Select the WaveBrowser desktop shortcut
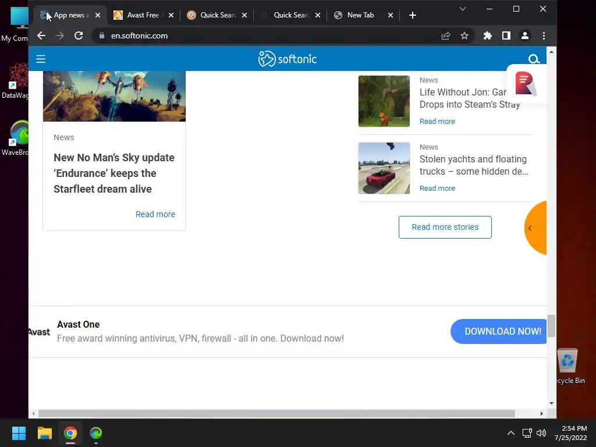The height and width of the screenshot is (447, 596). (x=15, y=138)
